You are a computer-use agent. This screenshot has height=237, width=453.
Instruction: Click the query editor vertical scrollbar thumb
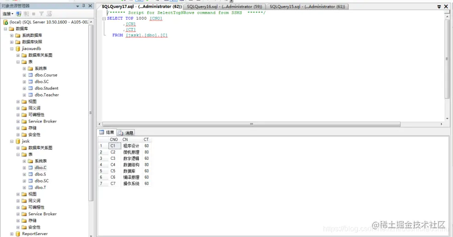447,59
